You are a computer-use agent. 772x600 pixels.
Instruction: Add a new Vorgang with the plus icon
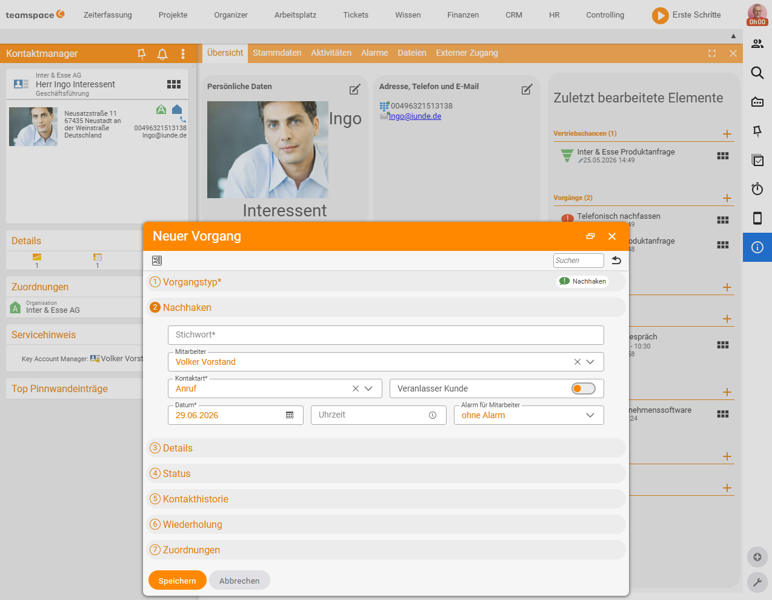click(x=727, y=198)
